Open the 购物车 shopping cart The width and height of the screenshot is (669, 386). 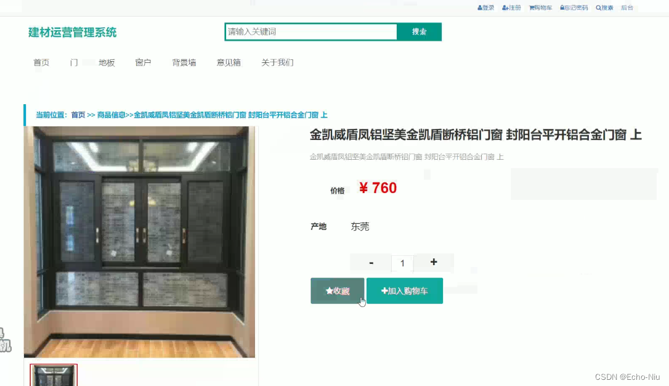pyautogui.click(x=541, y=7)
